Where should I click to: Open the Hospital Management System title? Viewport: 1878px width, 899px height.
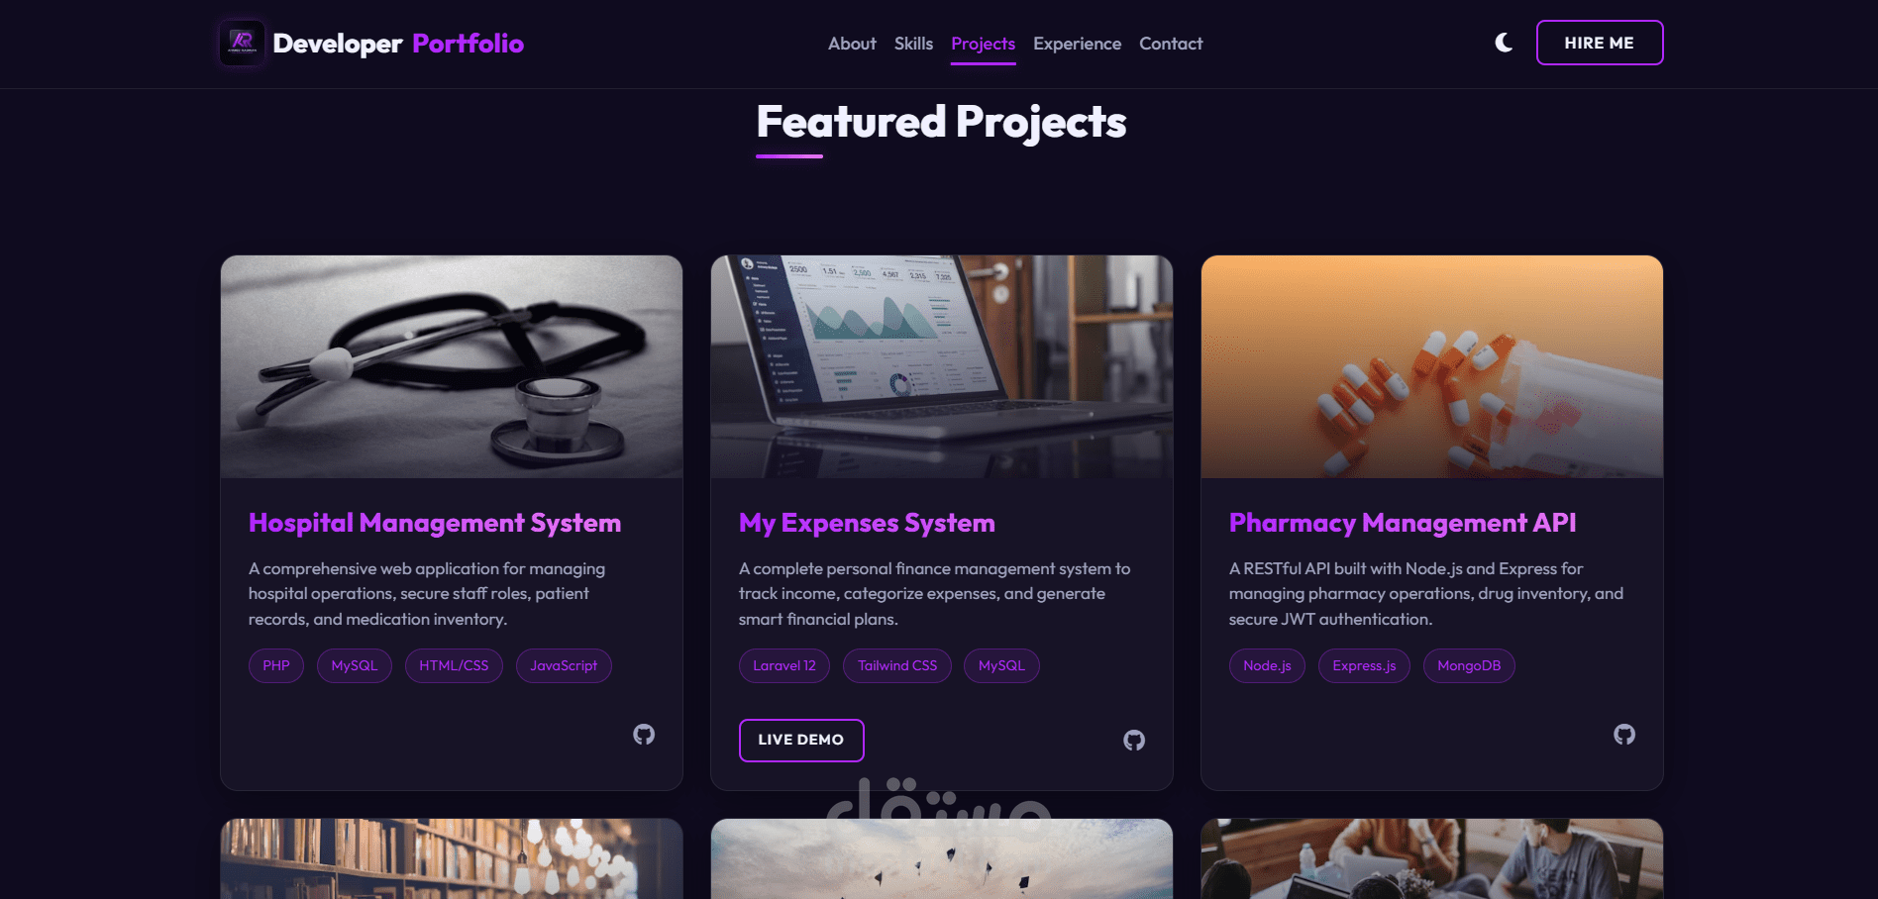[435, 523]
